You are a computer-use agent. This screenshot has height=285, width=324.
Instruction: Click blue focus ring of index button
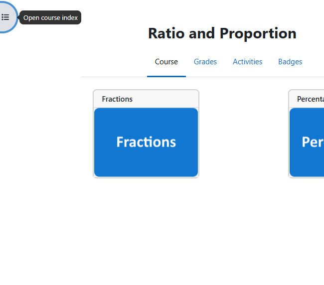pos(17,17)
